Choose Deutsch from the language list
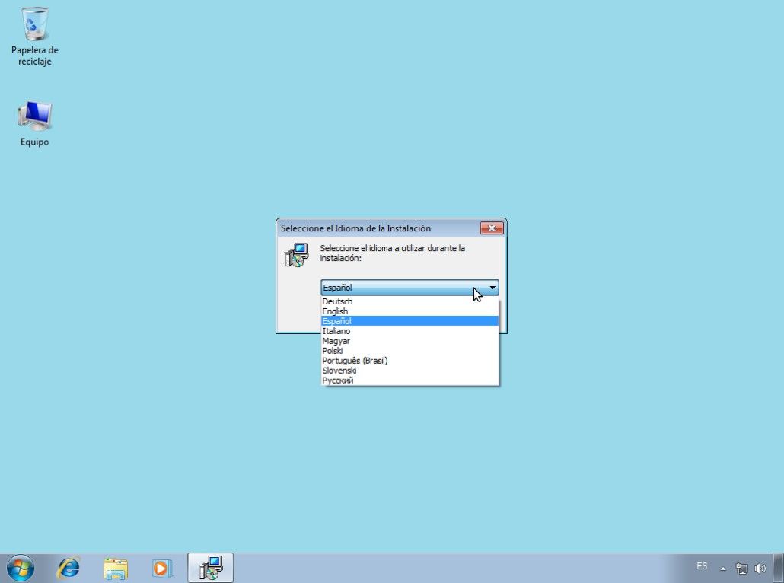784x583 pixels. coord(337,301)
